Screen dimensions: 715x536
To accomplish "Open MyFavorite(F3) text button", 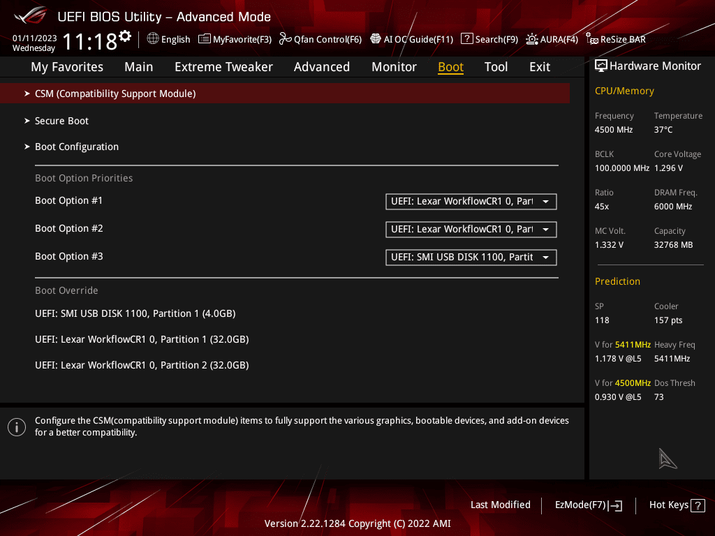I will (x=242, y=39).
